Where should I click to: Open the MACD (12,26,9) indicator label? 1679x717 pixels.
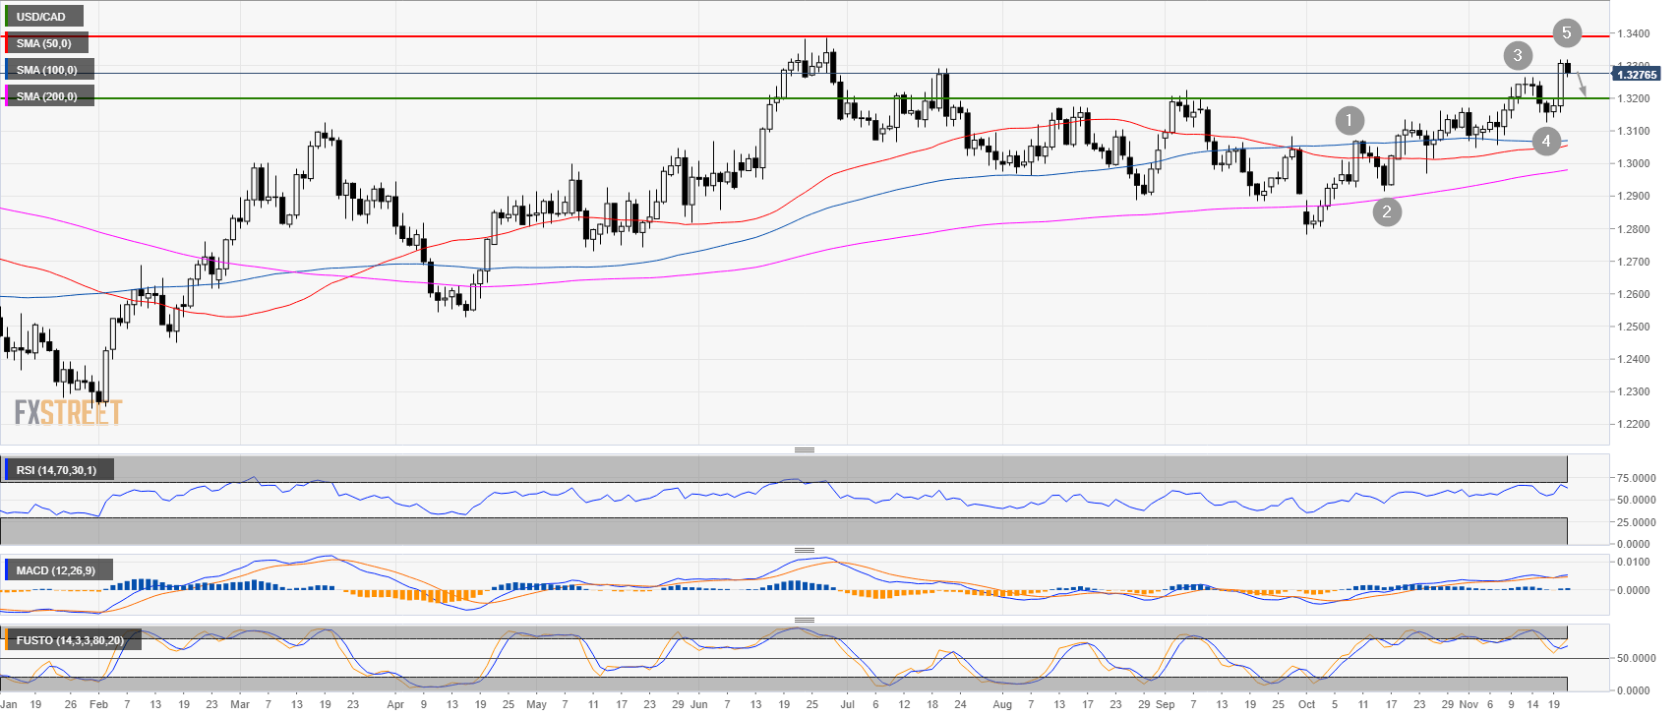(56, 570)
